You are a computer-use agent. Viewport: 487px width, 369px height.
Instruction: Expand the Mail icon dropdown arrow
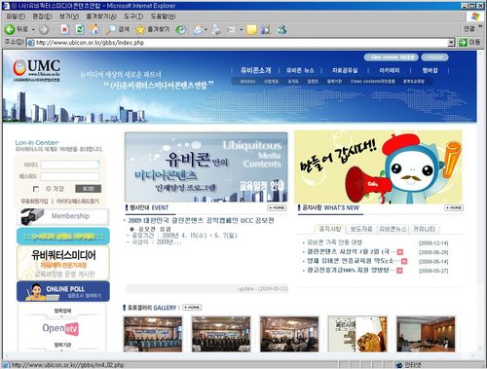pyautogui.click(x=206, y=29)
